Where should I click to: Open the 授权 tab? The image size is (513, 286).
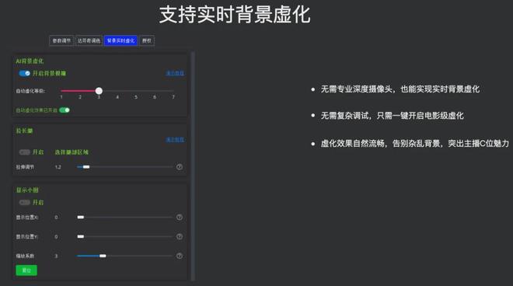[x=147, y=40]
